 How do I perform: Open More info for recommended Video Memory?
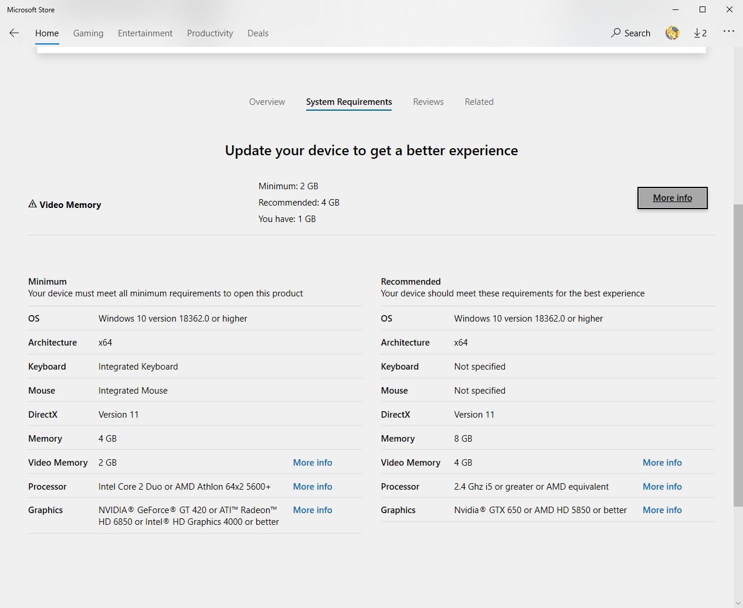click(662, 463)
